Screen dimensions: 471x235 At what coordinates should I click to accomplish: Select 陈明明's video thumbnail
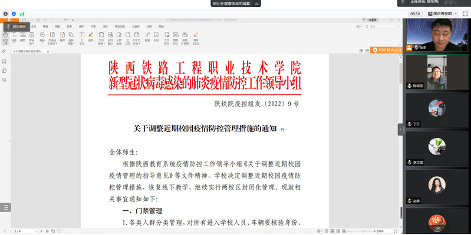[437, 72]
